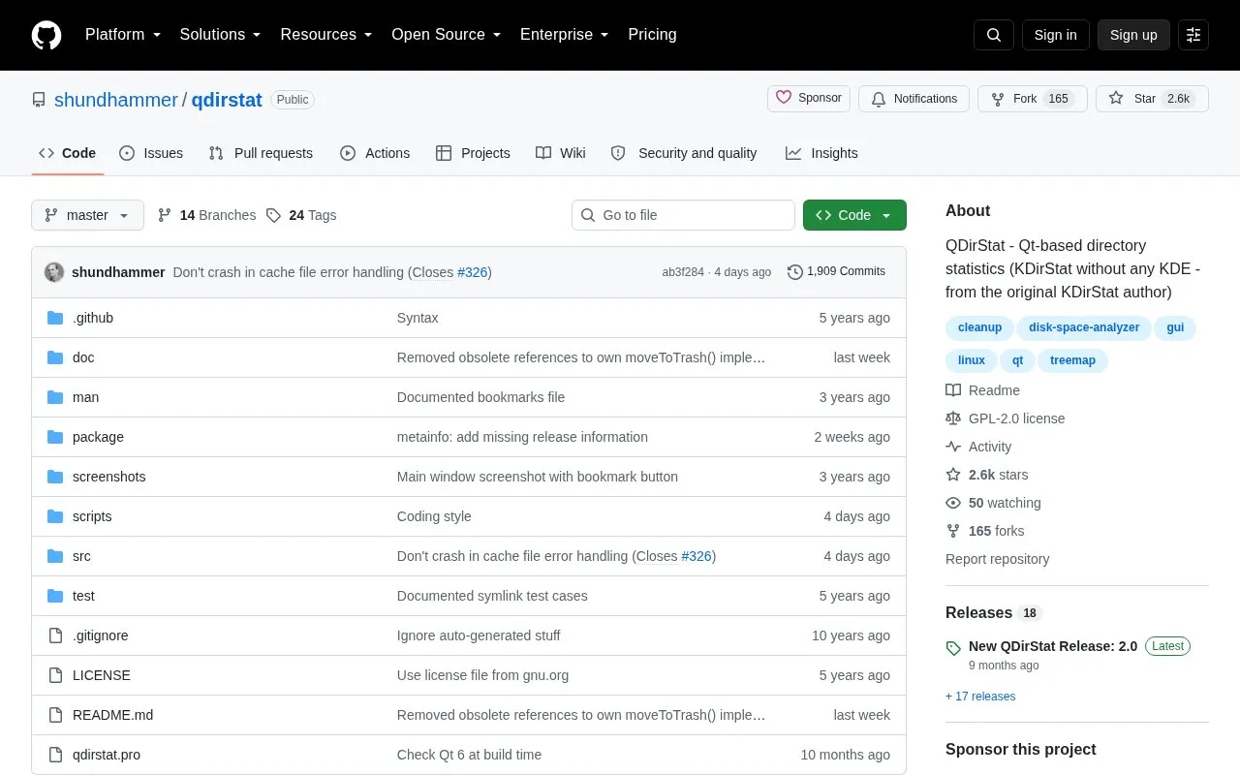Screen dimensions: 1240x775
Task: Open the qdirstat repository name link
Action: point(227,100)
